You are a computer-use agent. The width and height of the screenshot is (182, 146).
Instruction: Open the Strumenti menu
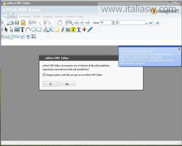coord(70,17)
